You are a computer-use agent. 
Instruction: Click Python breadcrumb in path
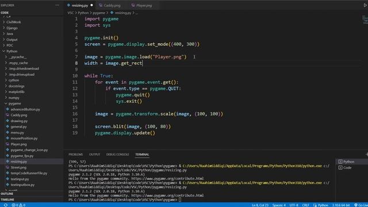pyautogui.click(x=83, y=13)
